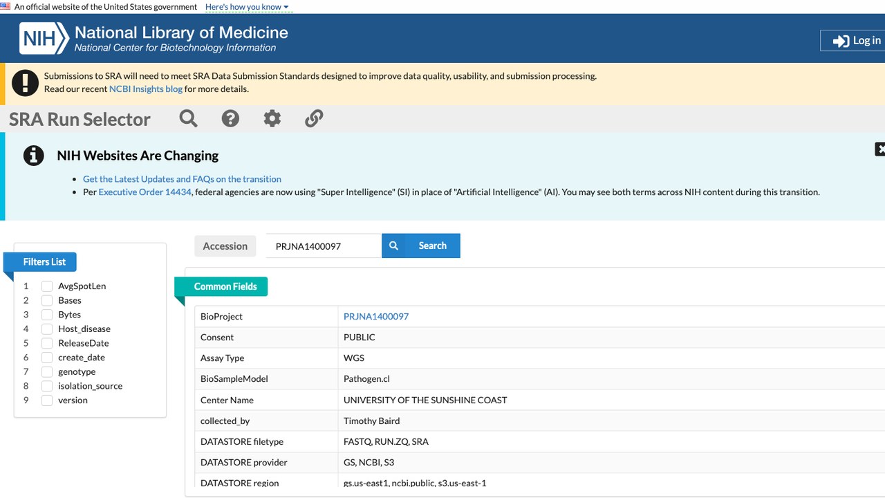The height and width of the screenshot is (498, 885).
Task: Click the "WGS" Assay Type value
Action: [x=354, y=358]
